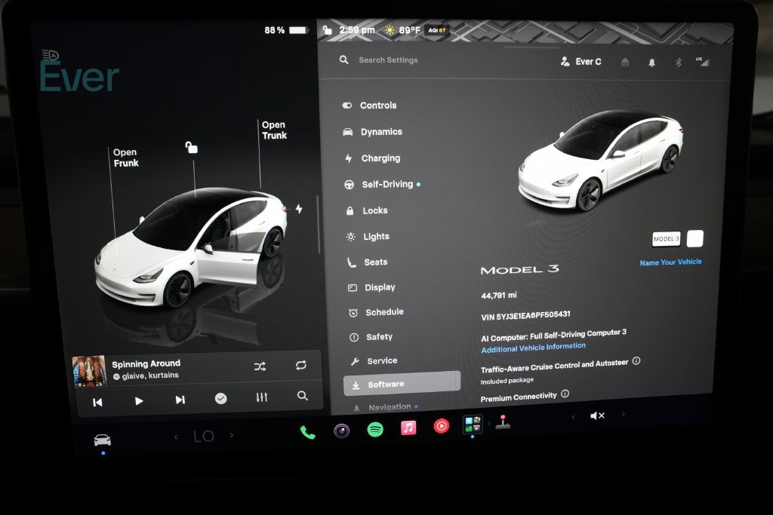Open the Phone app icon
This screenshot has height=515, width=773.
pos(308,432)
